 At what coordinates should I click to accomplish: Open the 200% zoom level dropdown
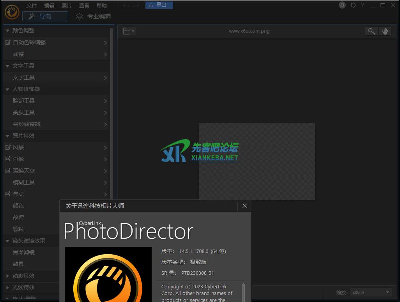pyautogui.click(x=370, y=292)
